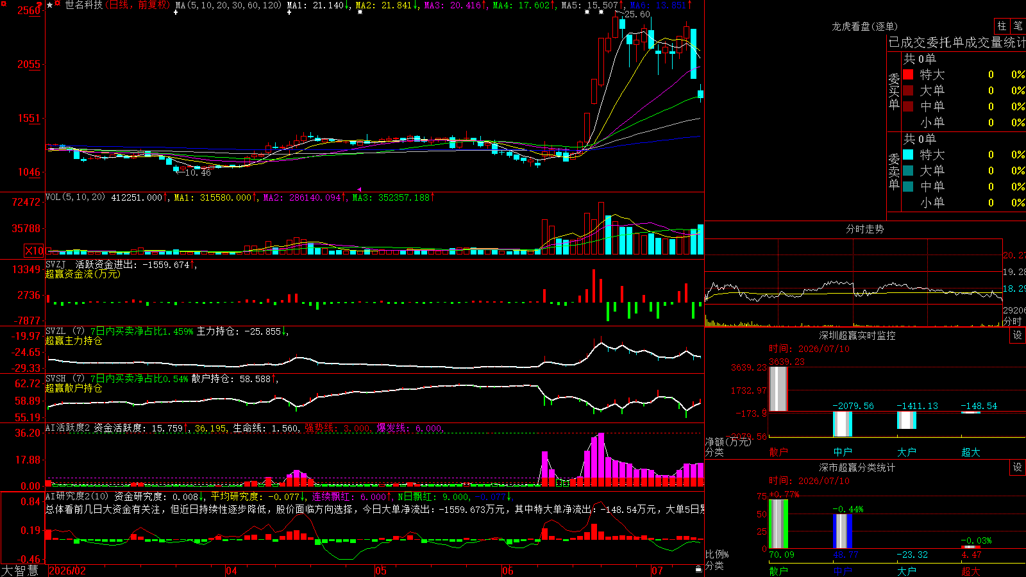Select the SVZJ 活跃资金进出 indicator label
This screenshot has height=577, width=1026.
tap(121, 264)
